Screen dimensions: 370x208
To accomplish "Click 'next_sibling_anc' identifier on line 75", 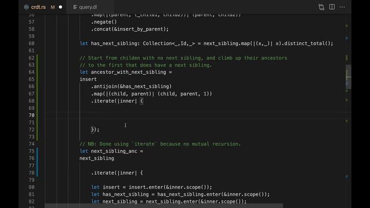I will [114, 151].
